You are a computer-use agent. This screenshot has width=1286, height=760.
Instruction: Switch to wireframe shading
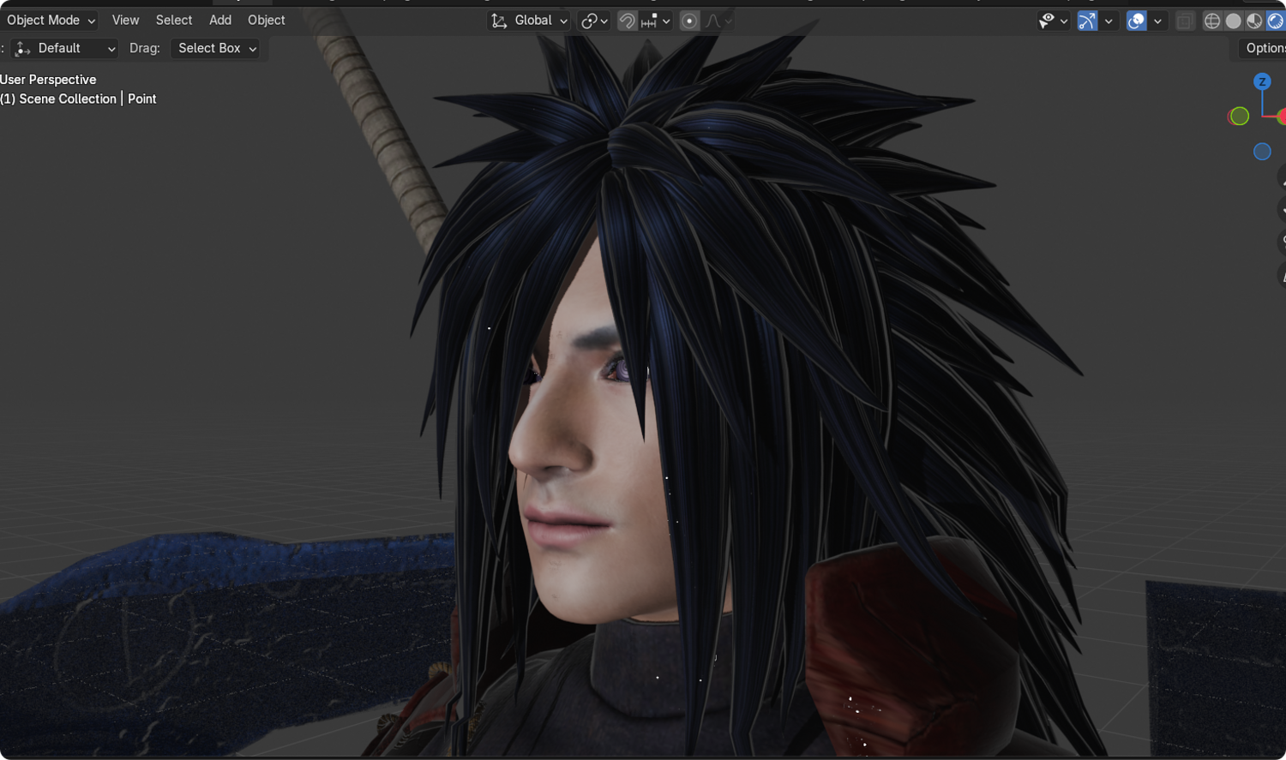(x=1212, y=21)
